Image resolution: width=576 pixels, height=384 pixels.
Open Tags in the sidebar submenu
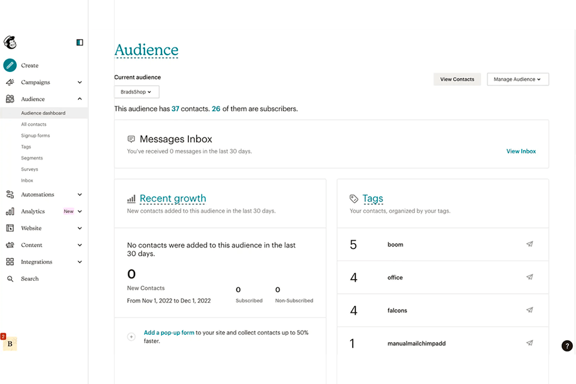[x=26, y=147]
